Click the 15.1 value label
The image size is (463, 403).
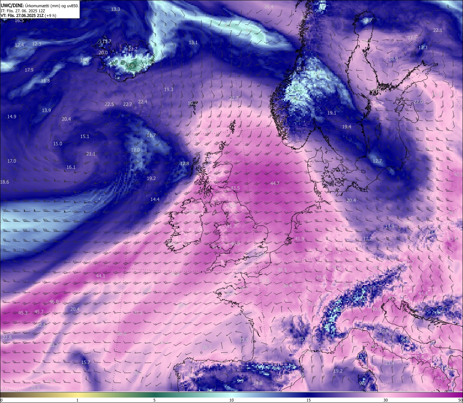(85, 137)
